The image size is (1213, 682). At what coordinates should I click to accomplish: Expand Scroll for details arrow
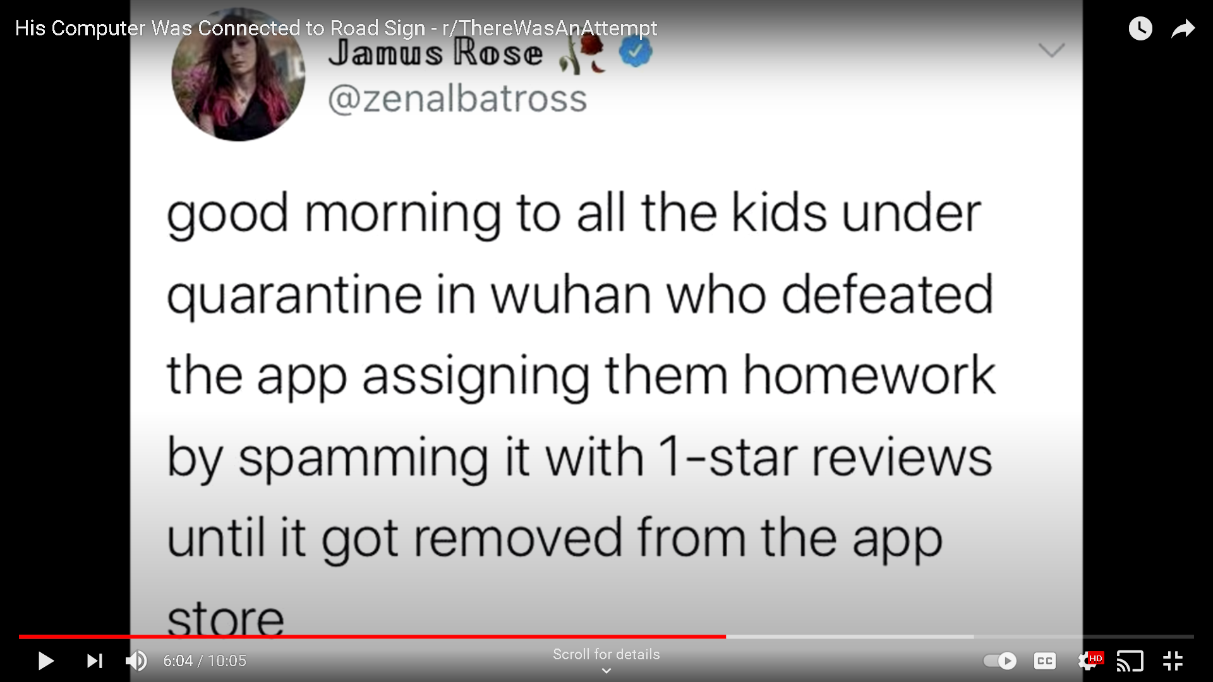606,671
